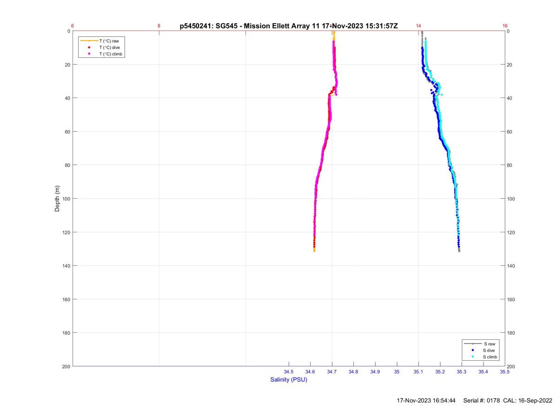The height and width of the screenshot is (412, 558).
Task: Click the right-axis depth tick label 200
Action: tap(511, 366)
